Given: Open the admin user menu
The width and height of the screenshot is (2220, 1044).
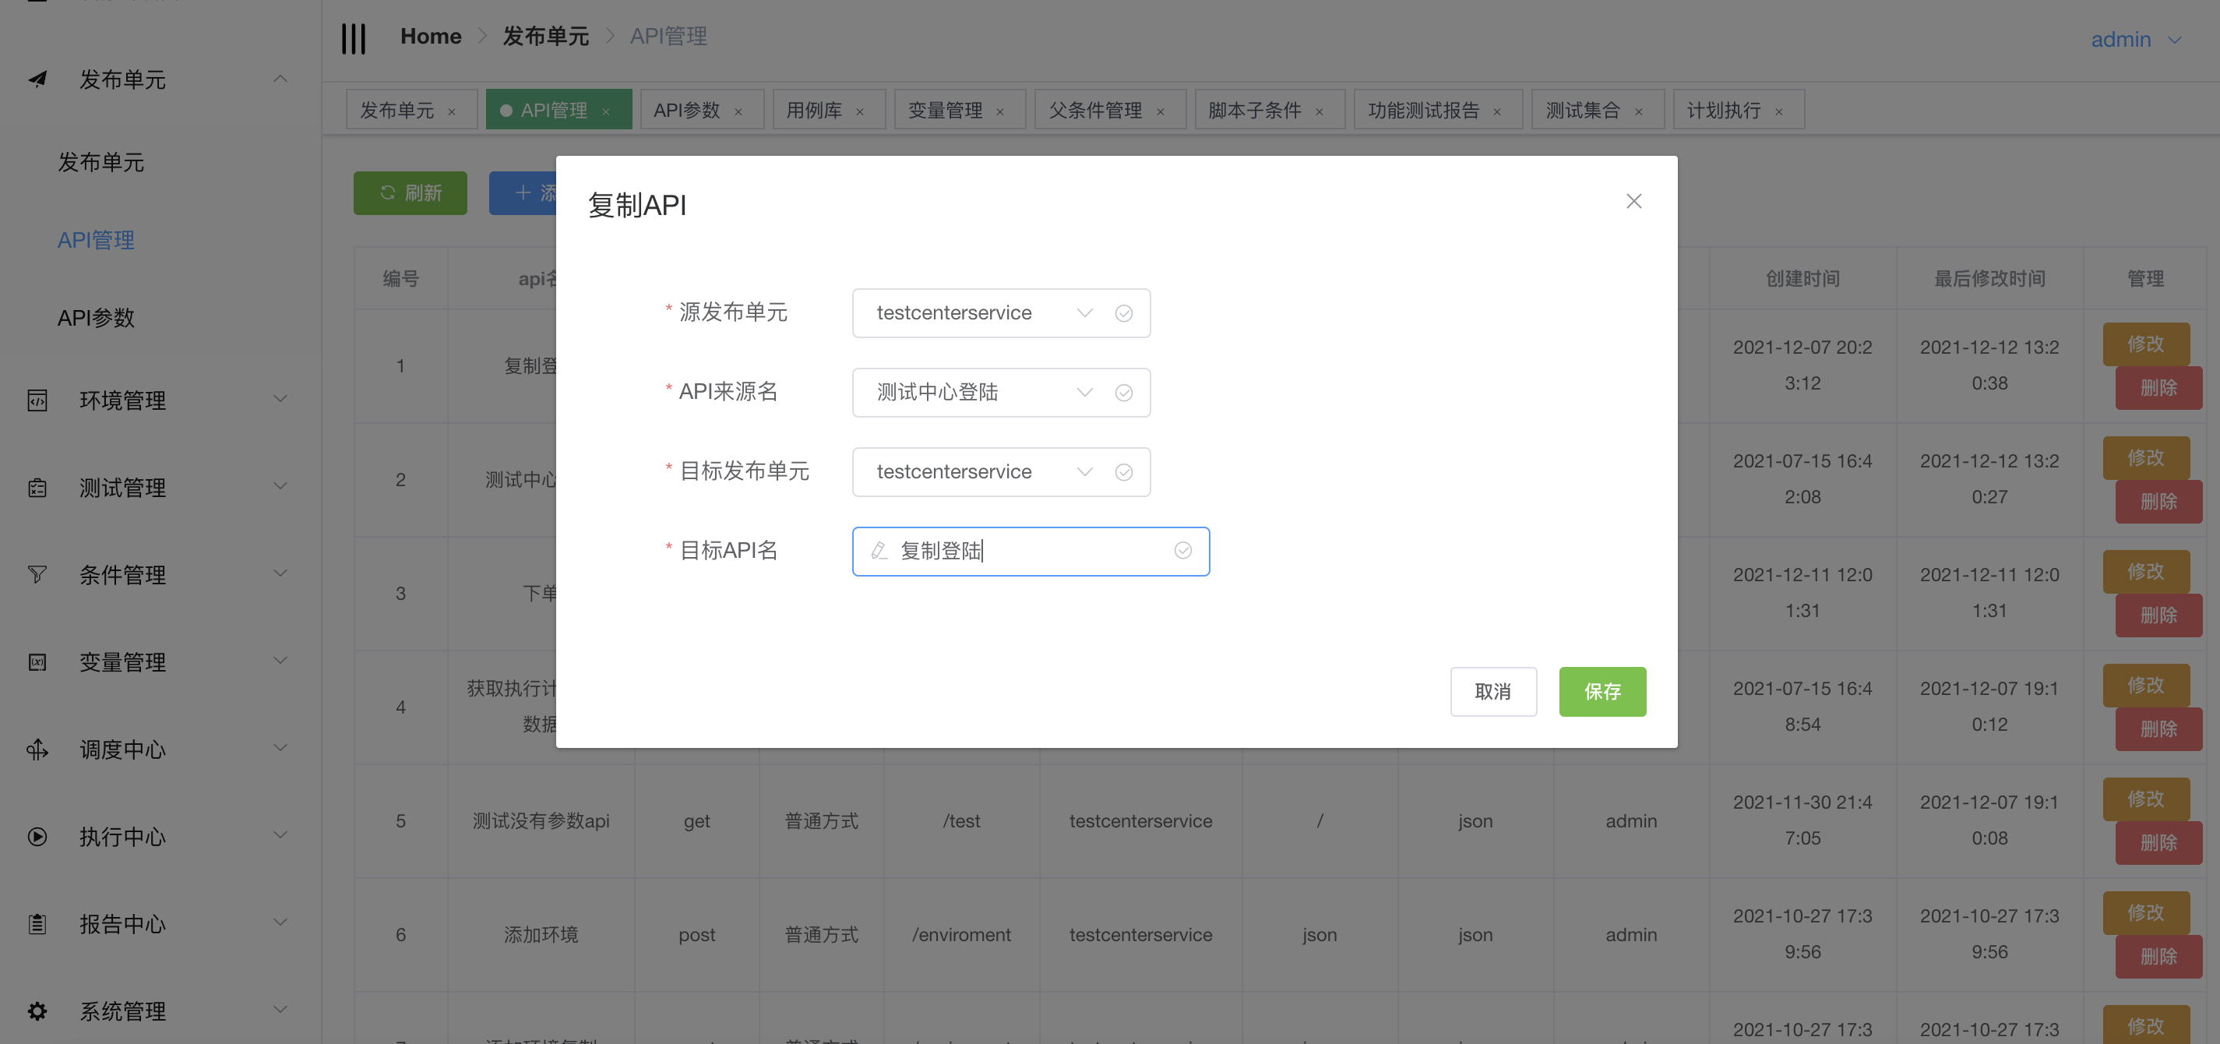Looking at the screenshot, I should point(2136,40).
